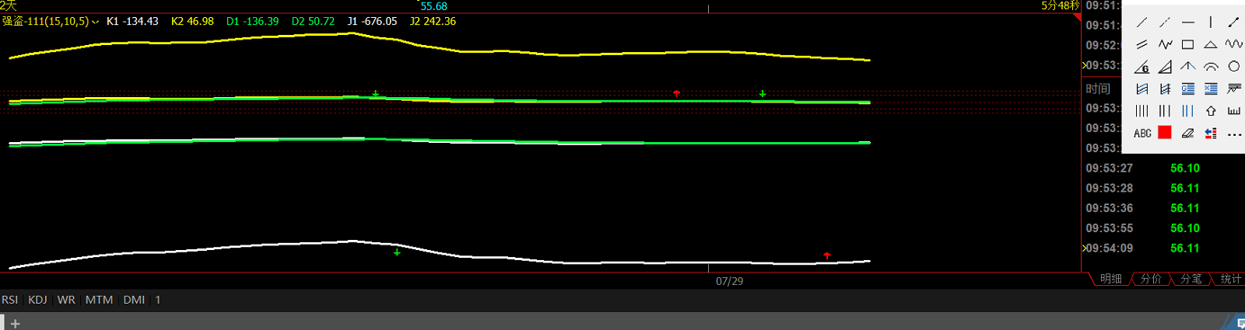Screen dimensions: 1245x330
Task: Switch to MTM indicator tab
Action: (99, 300)
